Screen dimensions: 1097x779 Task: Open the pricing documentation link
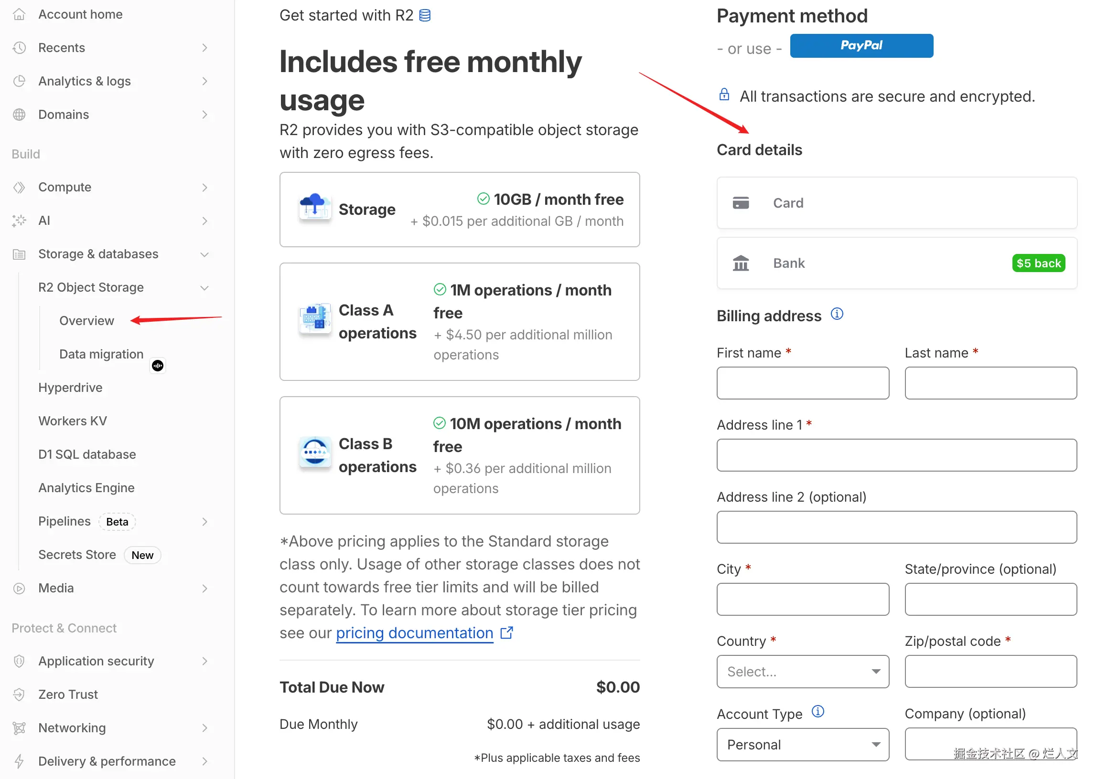[414, 633]
